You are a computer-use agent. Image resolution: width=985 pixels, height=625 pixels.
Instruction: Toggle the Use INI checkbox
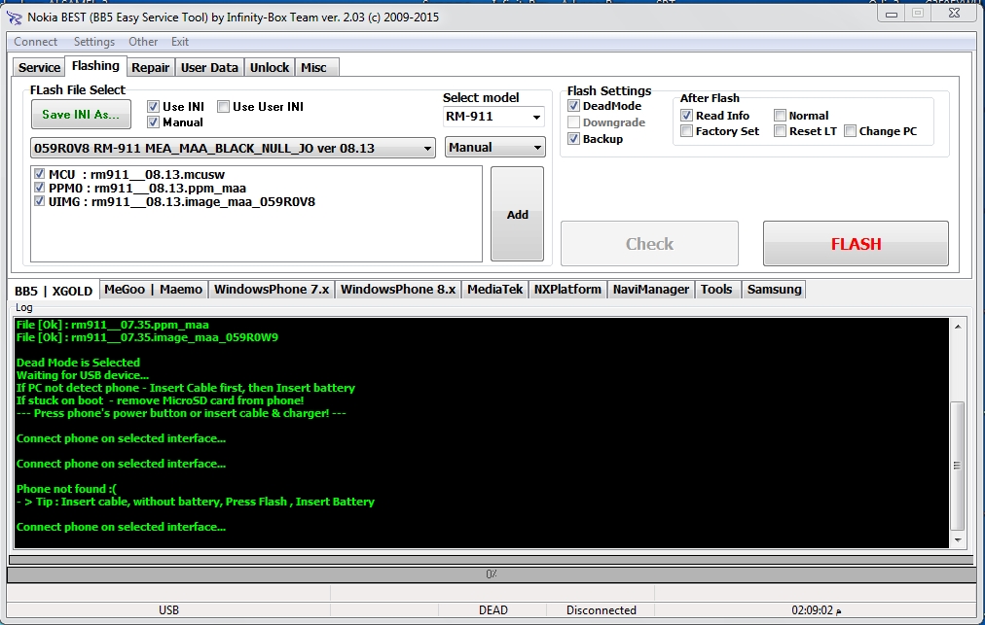click(153, 107)
